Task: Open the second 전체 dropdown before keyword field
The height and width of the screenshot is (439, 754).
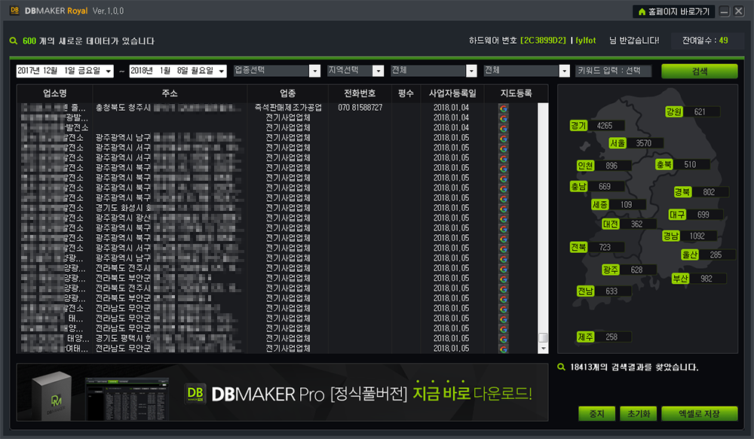Action: pyautogui.click(x=564, y=71)
